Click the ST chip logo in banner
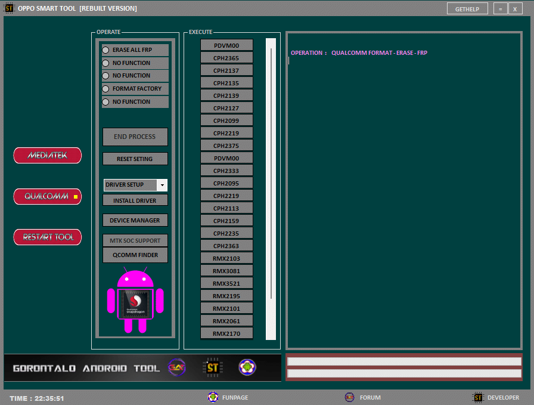Image resolution: width=534 pixels, height=405 pixels. pos(213,367)
